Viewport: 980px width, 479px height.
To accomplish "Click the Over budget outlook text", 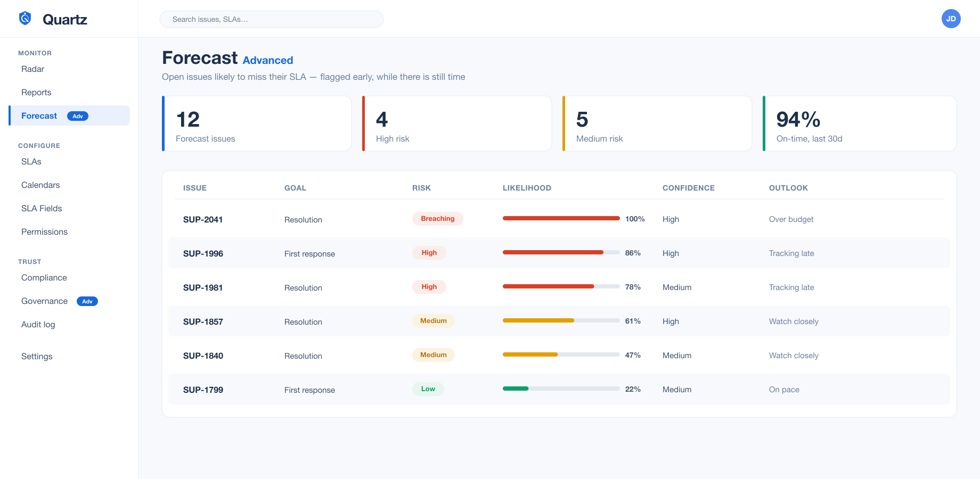I will 791,219.
